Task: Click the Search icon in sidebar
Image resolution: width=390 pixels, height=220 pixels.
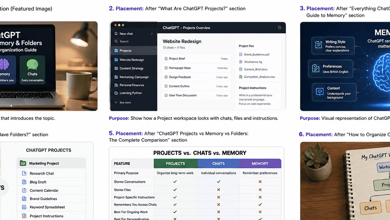Action: click(116, 41)
